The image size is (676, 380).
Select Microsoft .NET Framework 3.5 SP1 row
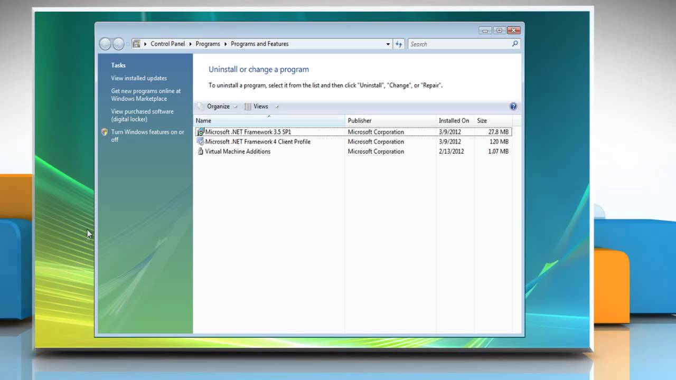[x=353, y=132]
